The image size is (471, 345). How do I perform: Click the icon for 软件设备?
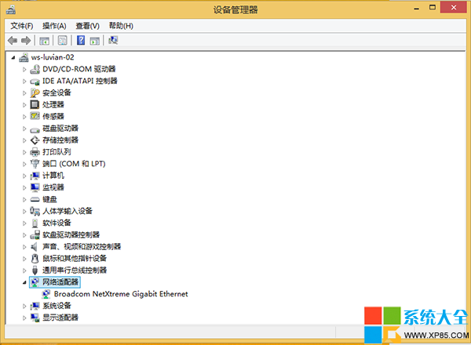(35, 223)
